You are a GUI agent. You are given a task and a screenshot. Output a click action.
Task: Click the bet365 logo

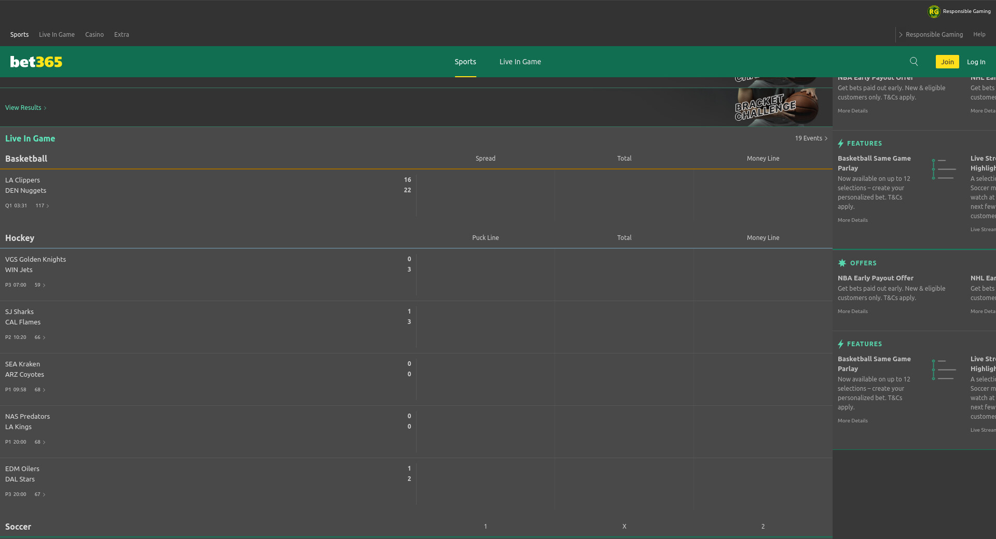(x=36, y=62)
